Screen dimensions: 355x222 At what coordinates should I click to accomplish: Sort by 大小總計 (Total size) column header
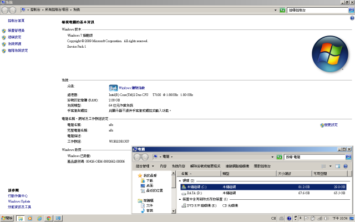pos(295,174)
